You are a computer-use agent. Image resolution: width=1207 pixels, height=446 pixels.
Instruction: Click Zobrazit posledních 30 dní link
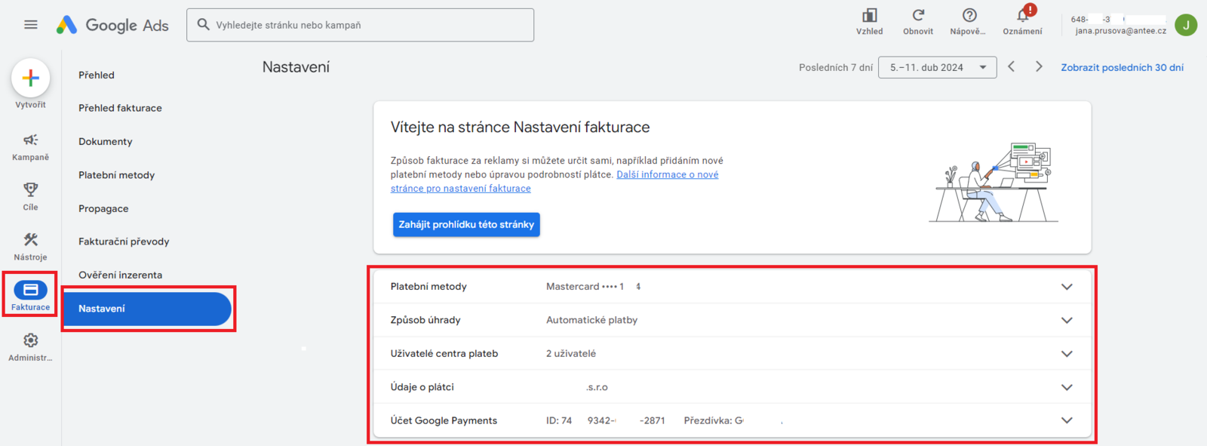click(x=1122, y=67)
